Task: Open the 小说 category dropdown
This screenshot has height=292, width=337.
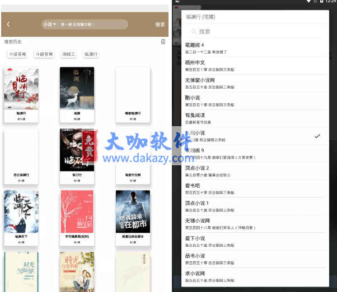Action: [50, 25]
